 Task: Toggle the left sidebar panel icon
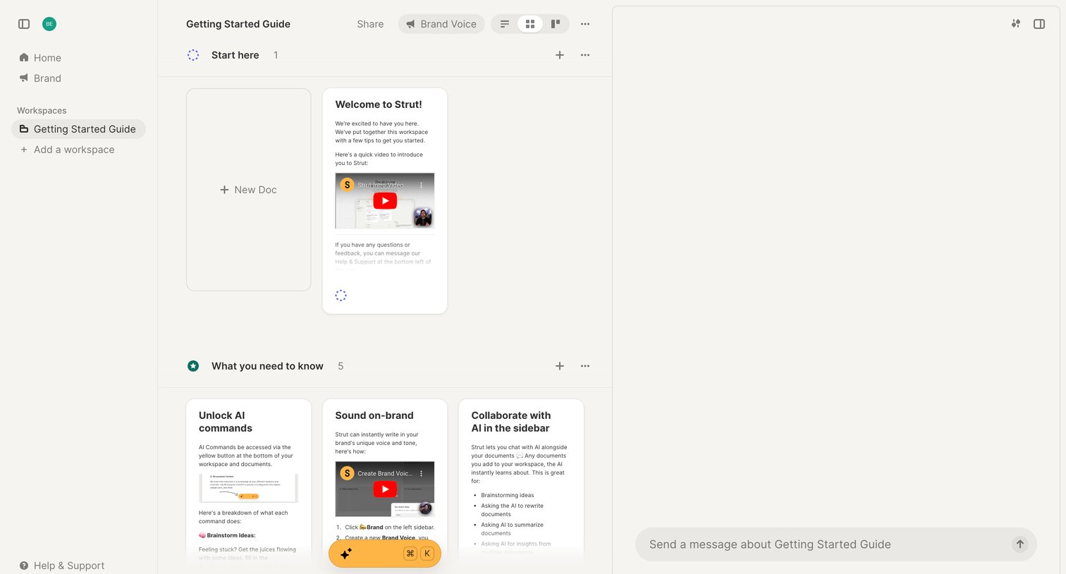[24, 24]
